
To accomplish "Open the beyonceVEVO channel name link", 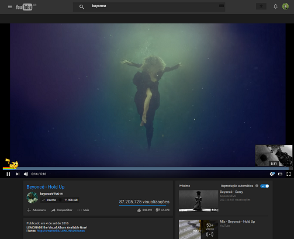I will pyautogui.click(x=50, y=194).
